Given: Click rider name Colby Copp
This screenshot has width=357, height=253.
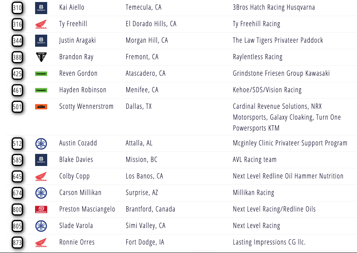Looking at the screenshot, I should coord(74,176).
